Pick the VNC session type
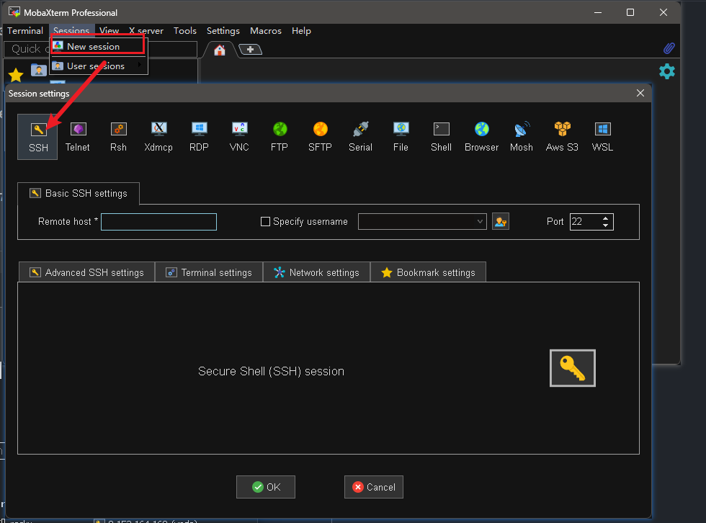 239,137
